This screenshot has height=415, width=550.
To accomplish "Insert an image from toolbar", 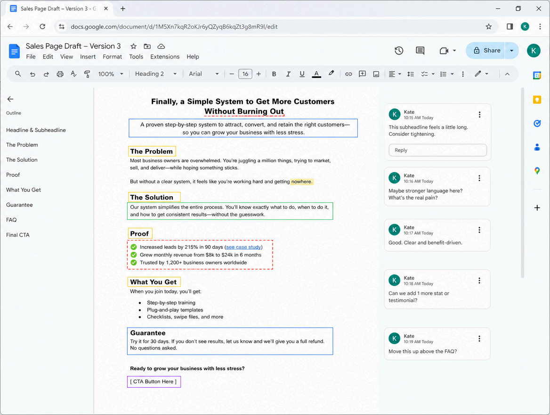I will click(x=376, y=74).
